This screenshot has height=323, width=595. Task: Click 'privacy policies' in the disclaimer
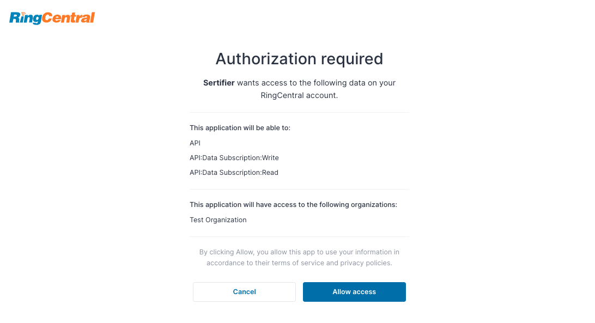[366, 263]
